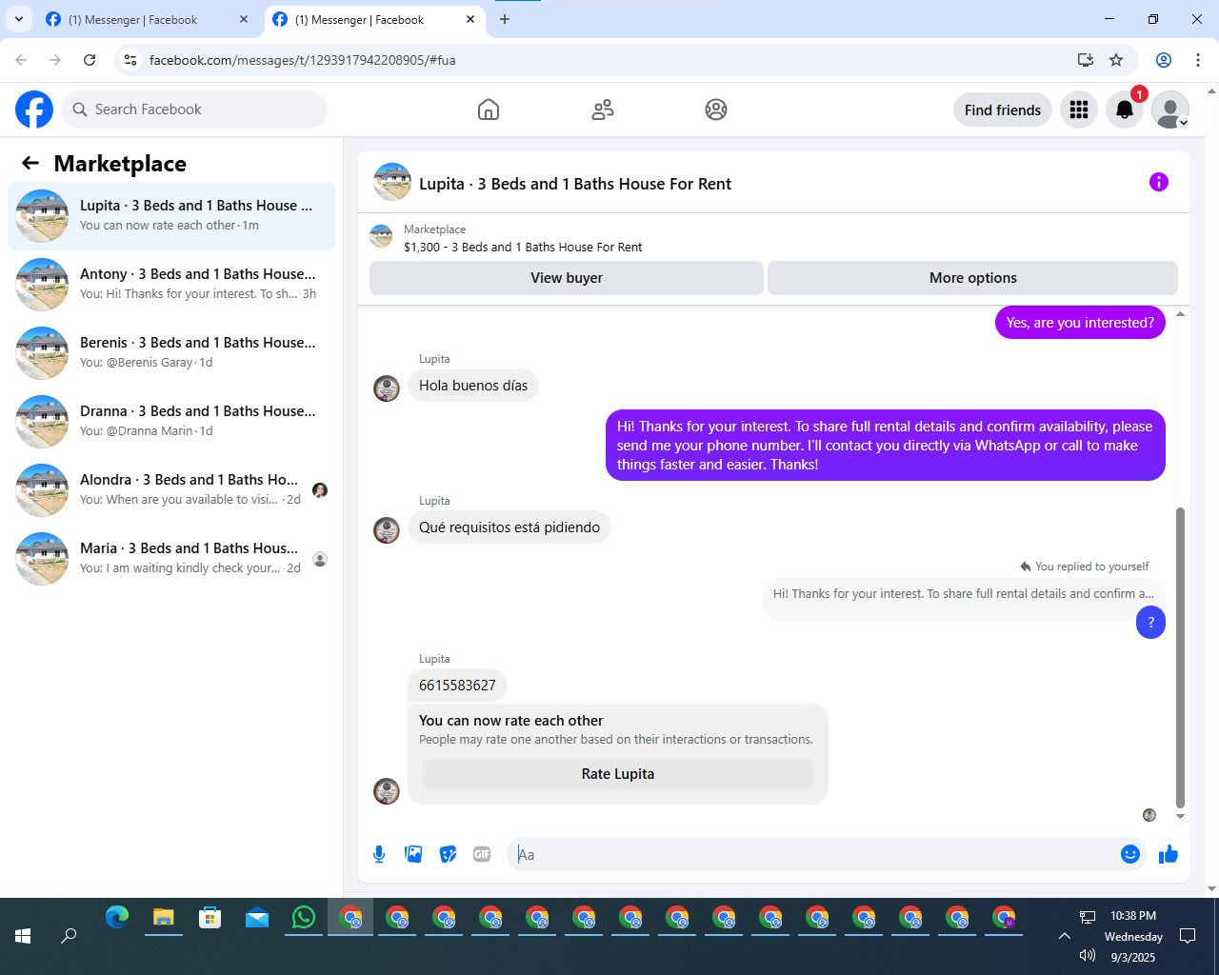Focus the Search Facebook field
Viewport: 1219px width, 975px height.
194,109
